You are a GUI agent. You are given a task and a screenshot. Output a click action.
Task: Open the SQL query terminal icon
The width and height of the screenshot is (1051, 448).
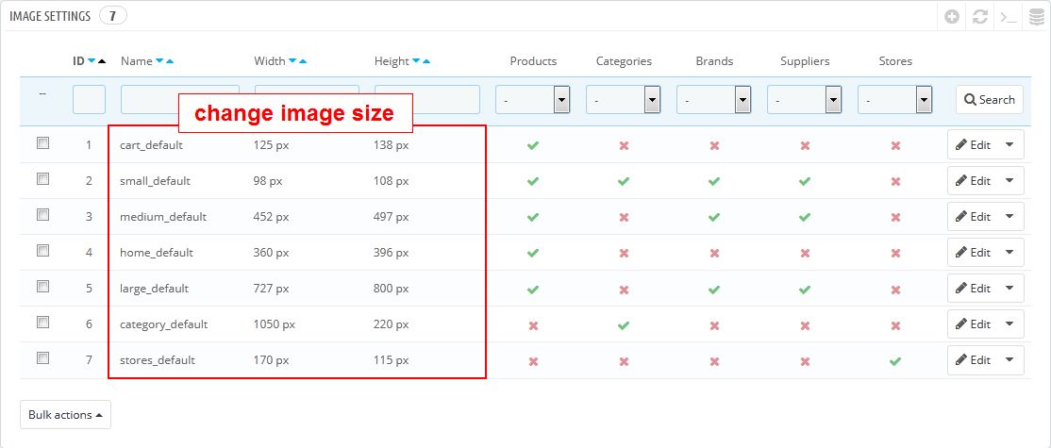1009,17
